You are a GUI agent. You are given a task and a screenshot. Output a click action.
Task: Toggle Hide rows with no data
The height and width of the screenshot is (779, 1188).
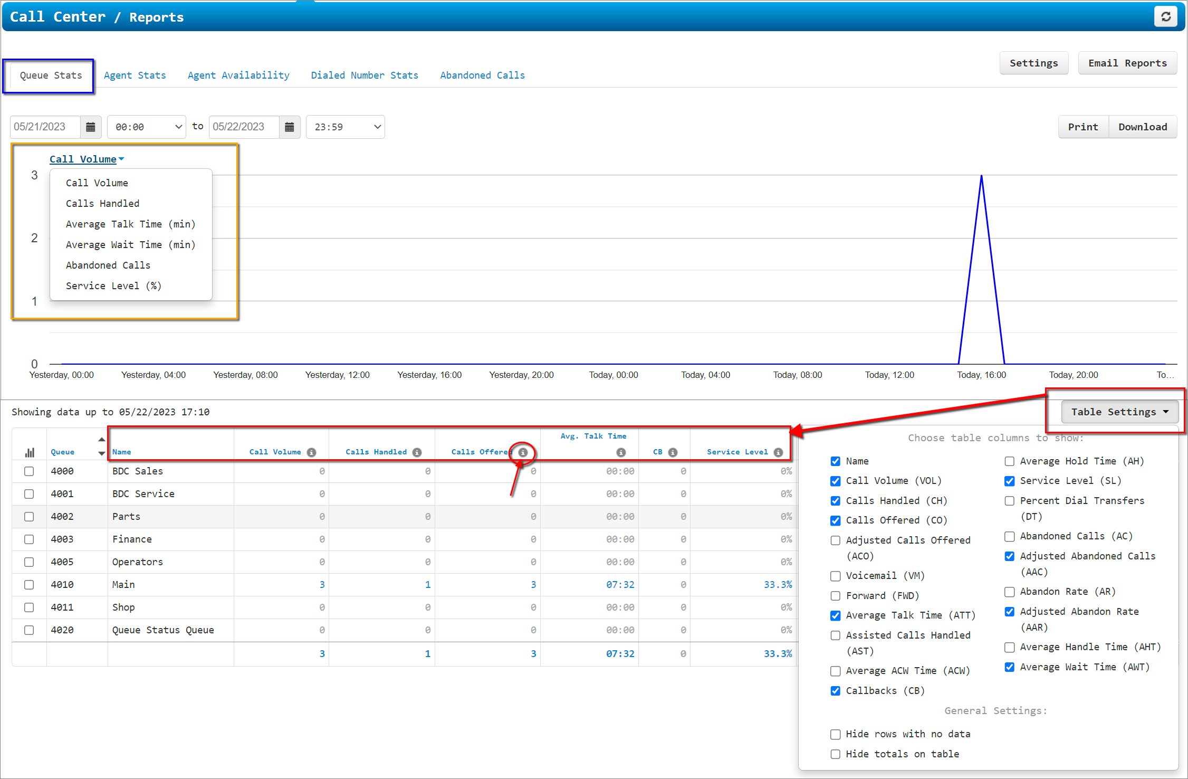point(836,734)
